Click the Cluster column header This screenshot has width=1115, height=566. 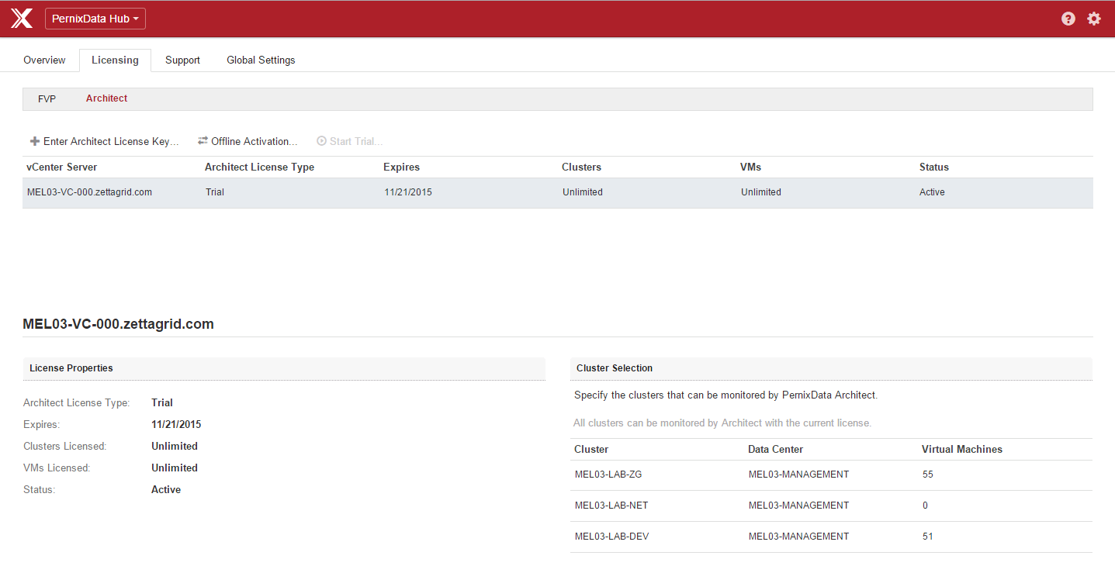591,450
